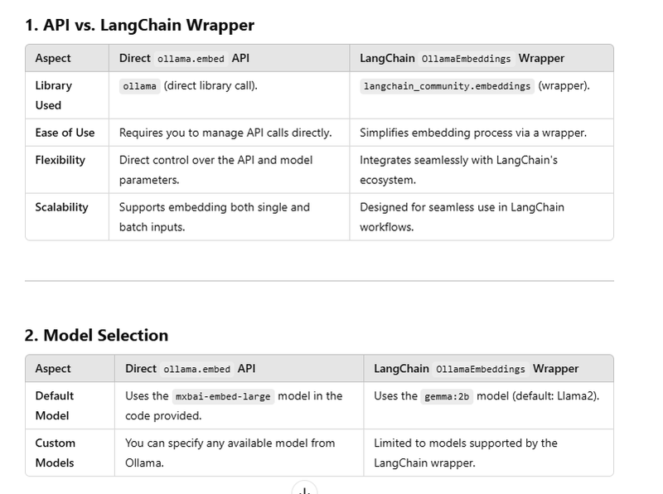Click 'Requires you to manage API calls' cell
663x494 pixels.
click(225, 133)
